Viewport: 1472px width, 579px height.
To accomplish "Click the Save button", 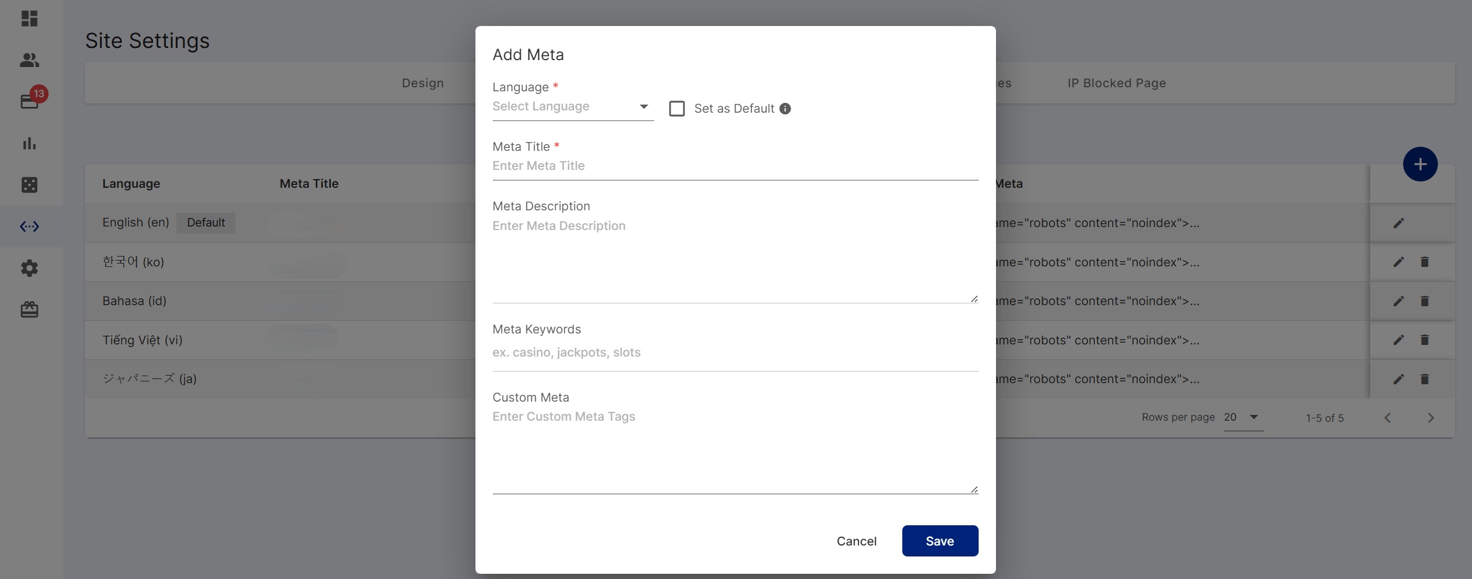I will 940,541.
